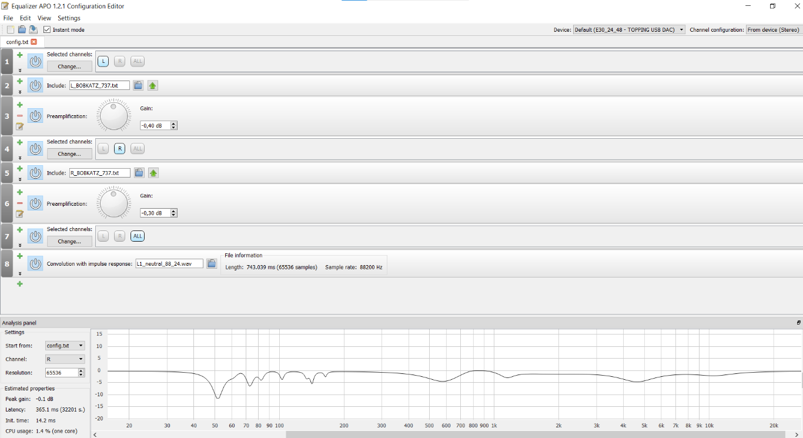
Task: Browse for convolution impulse response file
Action: (x=212, y=264)
